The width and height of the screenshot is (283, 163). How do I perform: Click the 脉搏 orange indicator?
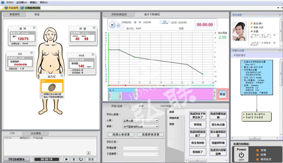pos(258,155)
